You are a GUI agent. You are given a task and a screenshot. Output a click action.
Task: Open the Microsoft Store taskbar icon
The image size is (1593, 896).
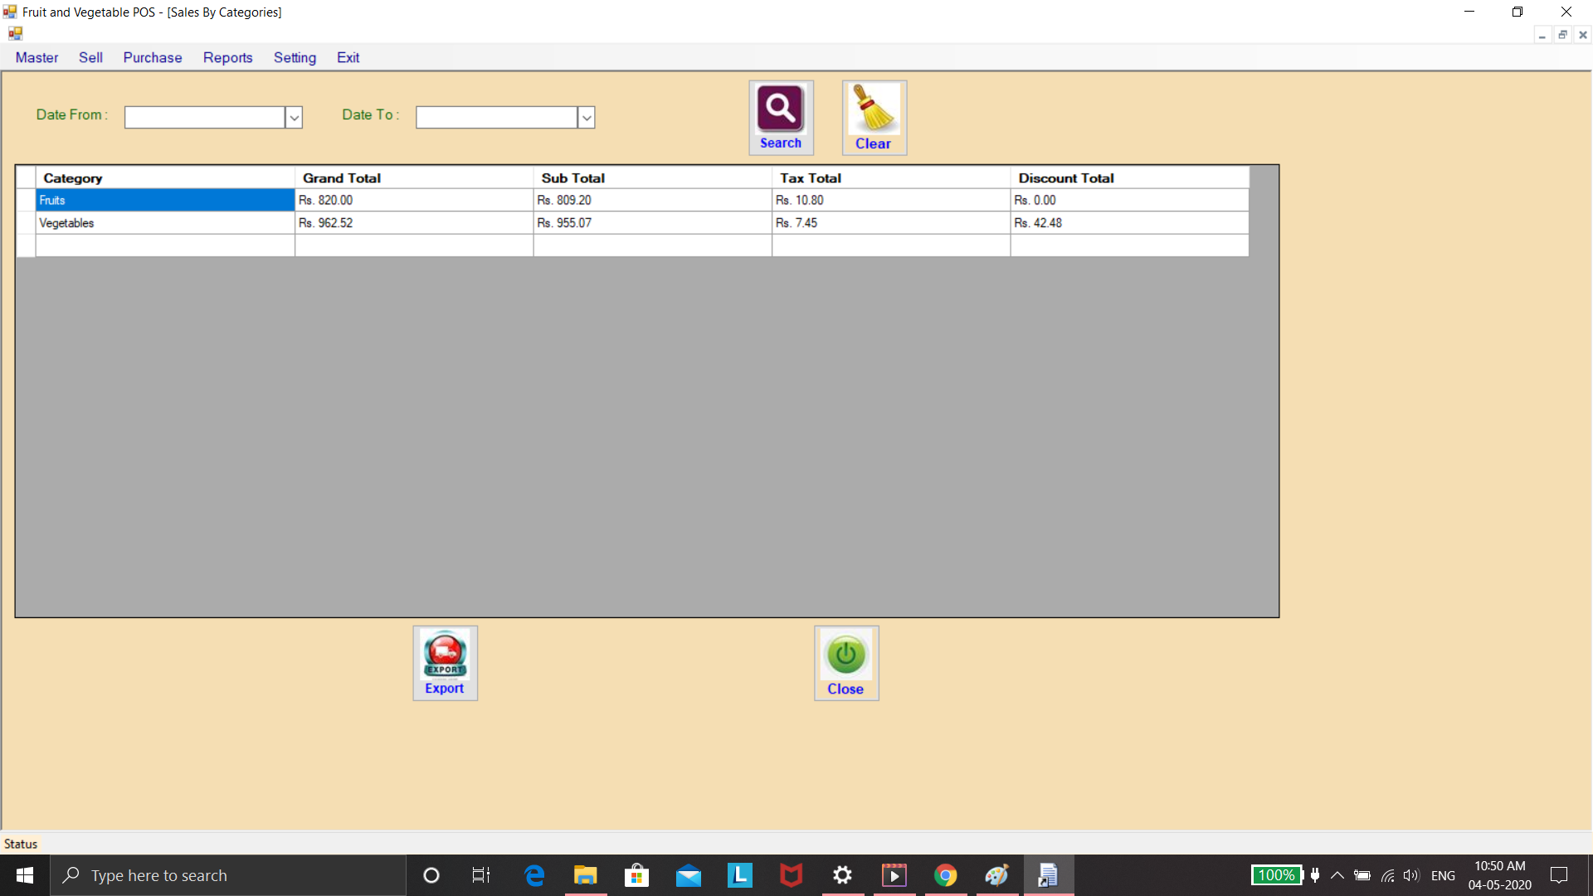(x=636, y=875)
